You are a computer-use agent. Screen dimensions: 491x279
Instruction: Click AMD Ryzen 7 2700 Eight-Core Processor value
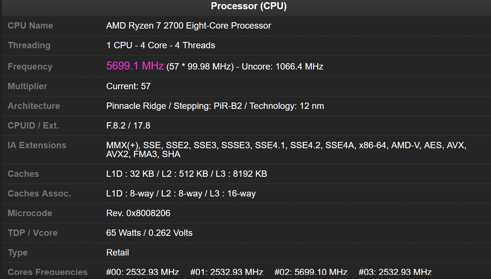[x=189, y=26]
